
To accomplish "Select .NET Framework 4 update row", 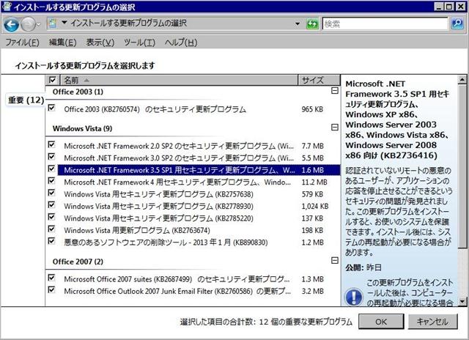I will click(193, 182).
